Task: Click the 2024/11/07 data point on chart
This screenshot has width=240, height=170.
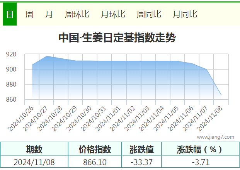Action: pos(207,70)
